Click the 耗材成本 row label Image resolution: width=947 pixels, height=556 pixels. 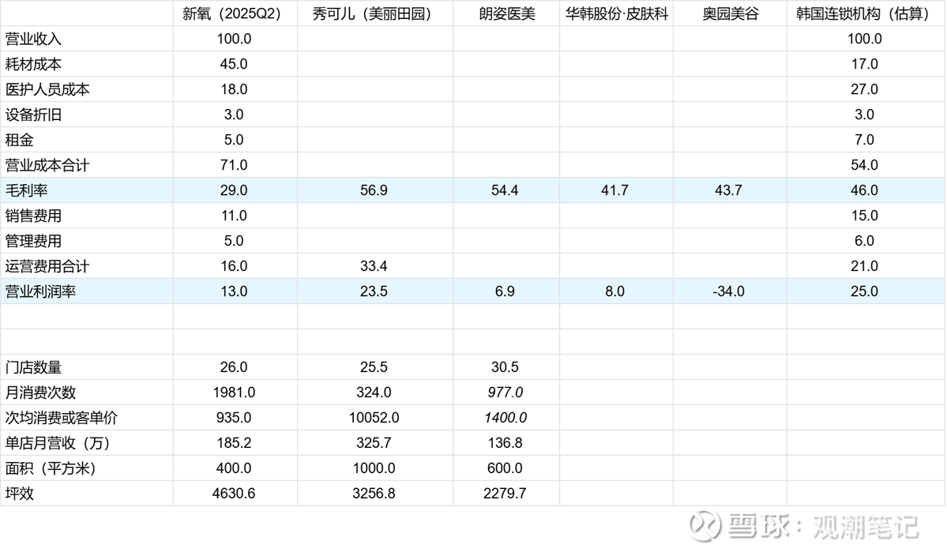[x=33, y=64]
